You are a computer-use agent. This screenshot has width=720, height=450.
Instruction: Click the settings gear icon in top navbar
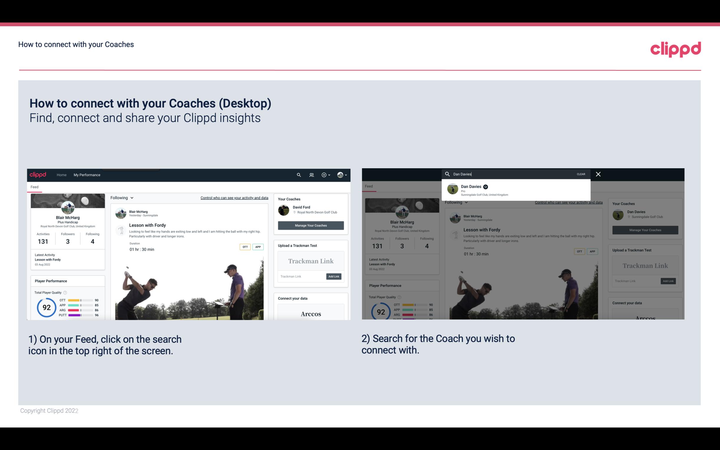(x=324, y=175)
